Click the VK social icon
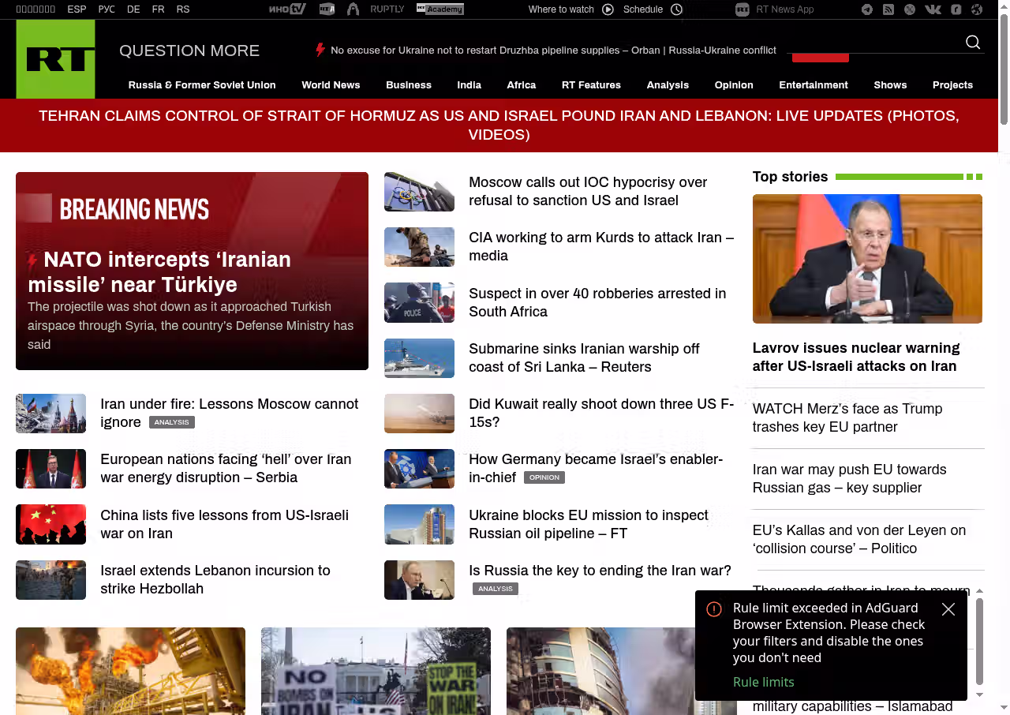The height and width of the screenshot is (715, 1010). pos(933,9)
